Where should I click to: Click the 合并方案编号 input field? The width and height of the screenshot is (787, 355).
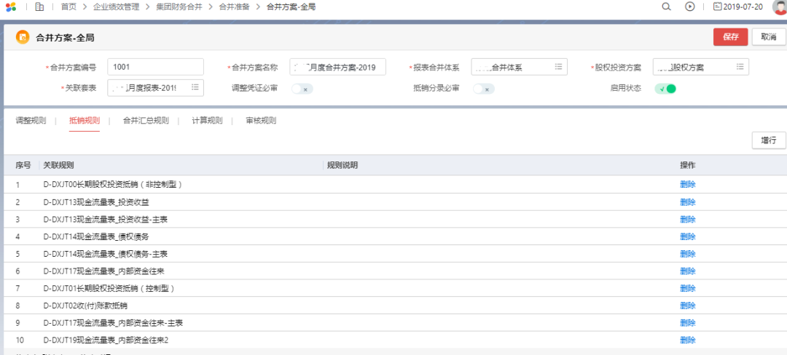coord(155,67)
